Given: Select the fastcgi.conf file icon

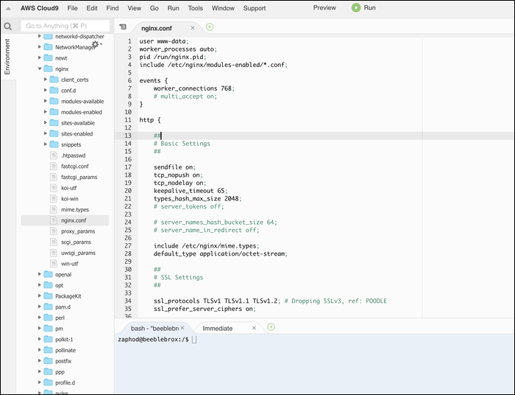Looking at the screenshot, I should pyautogui.click(x=53, y=167).
